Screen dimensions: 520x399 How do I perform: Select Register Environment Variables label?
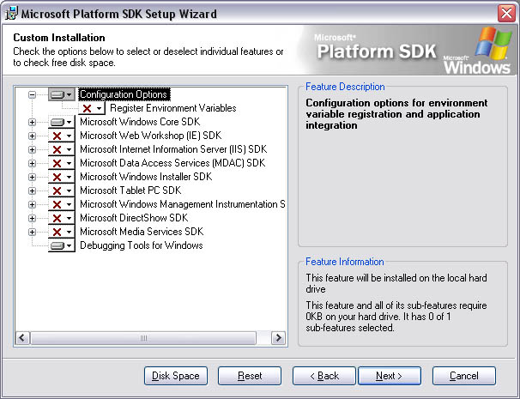point(173,108)
